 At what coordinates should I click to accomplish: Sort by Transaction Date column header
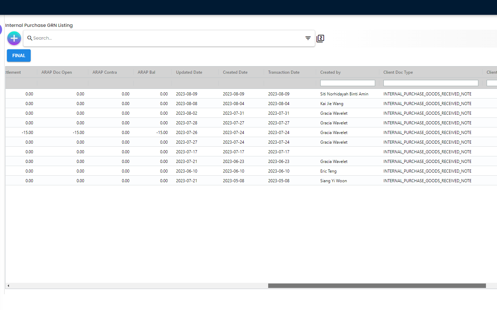[x=284, y=72]
